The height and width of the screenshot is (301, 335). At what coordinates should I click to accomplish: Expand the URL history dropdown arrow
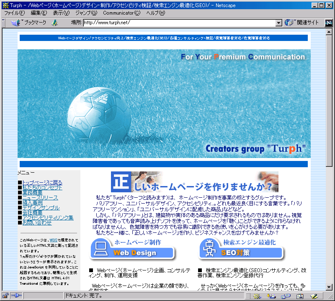(x=278, y=23)
